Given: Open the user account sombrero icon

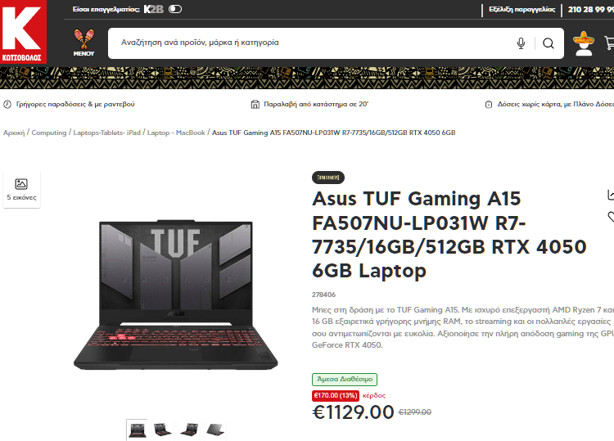Looking at the screenshot, I should coord(584,43).
